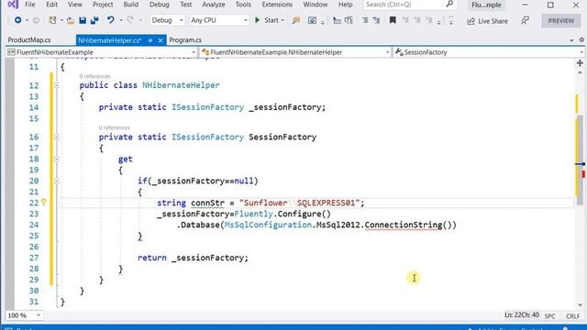587x330 pixels.
Task: Open the Tools menu
Action: pos(243,5)
